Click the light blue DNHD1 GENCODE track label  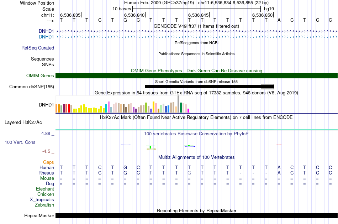pyautogui.click(x=46, y=37)
